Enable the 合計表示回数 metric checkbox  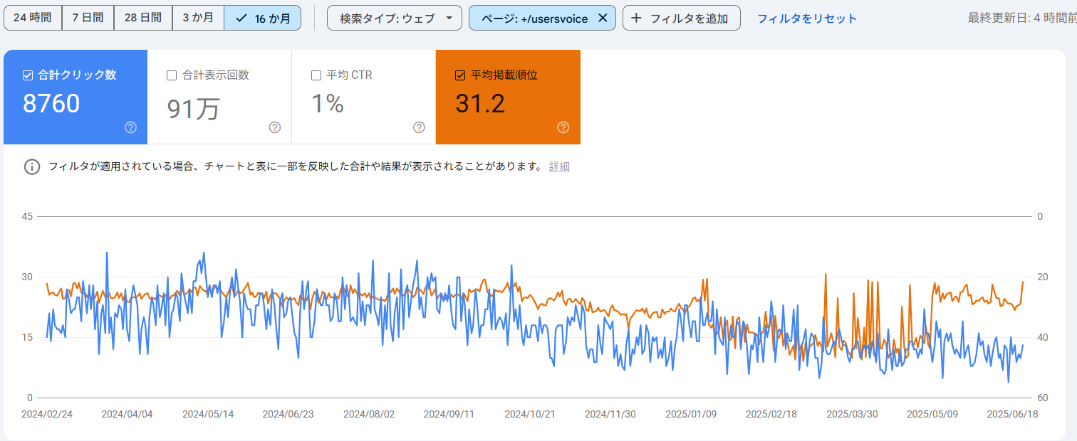[x=171, y=74]
